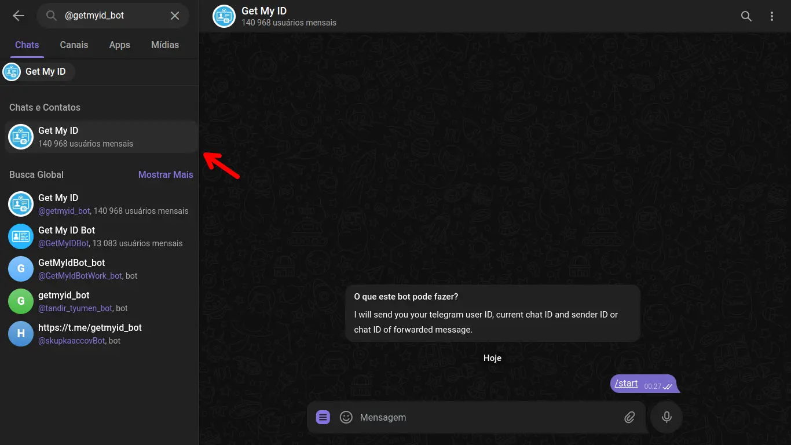This screenshot has height=445, width=791.
Task: Click the Get My ID recent chip
Action: [x=39, y=72]
